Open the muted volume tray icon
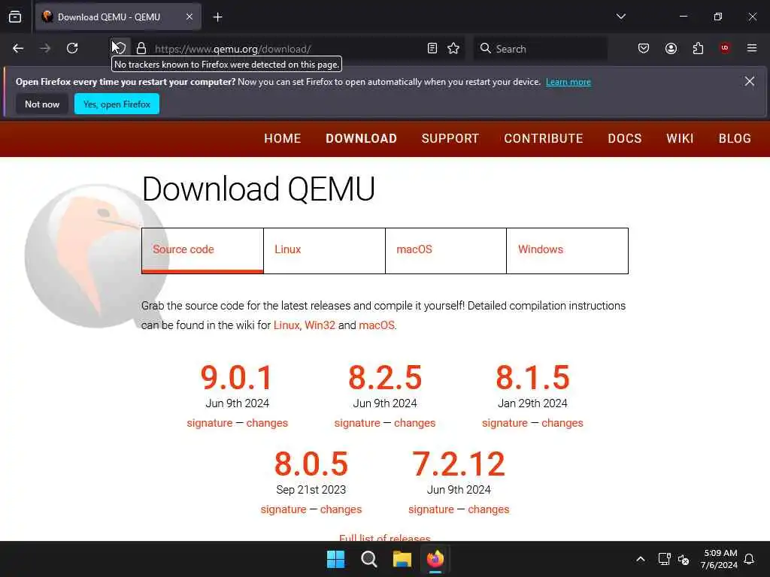 (x=684, y=559)
